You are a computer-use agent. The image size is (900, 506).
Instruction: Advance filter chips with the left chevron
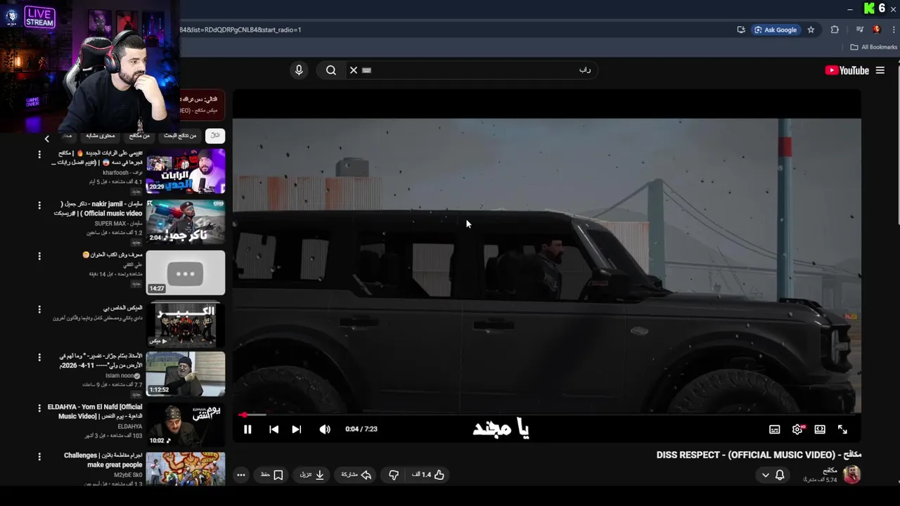[x=47, y=138]
